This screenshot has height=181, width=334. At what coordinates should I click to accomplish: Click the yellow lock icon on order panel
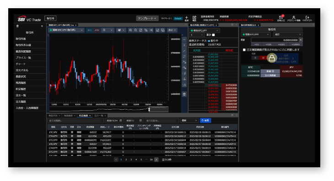272,58
